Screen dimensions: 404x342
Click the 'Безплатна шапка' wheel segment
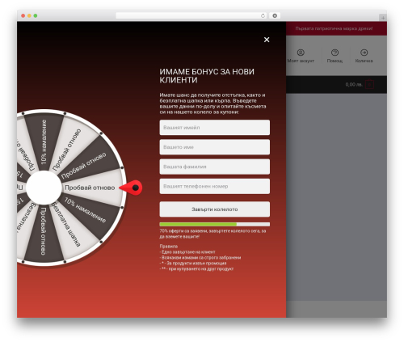[66, 224]
